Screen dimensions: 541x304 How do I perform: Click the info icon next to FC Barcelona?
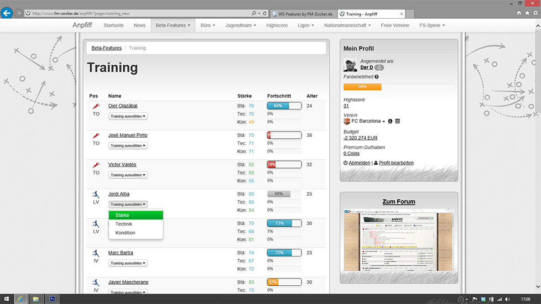pos(390,121)
